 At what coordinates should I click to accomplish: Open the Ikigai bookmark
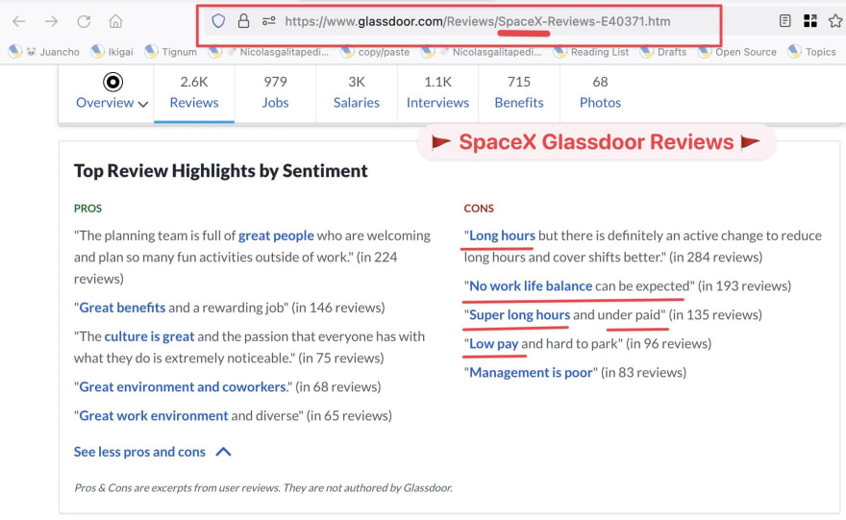(x=112, y=52)
